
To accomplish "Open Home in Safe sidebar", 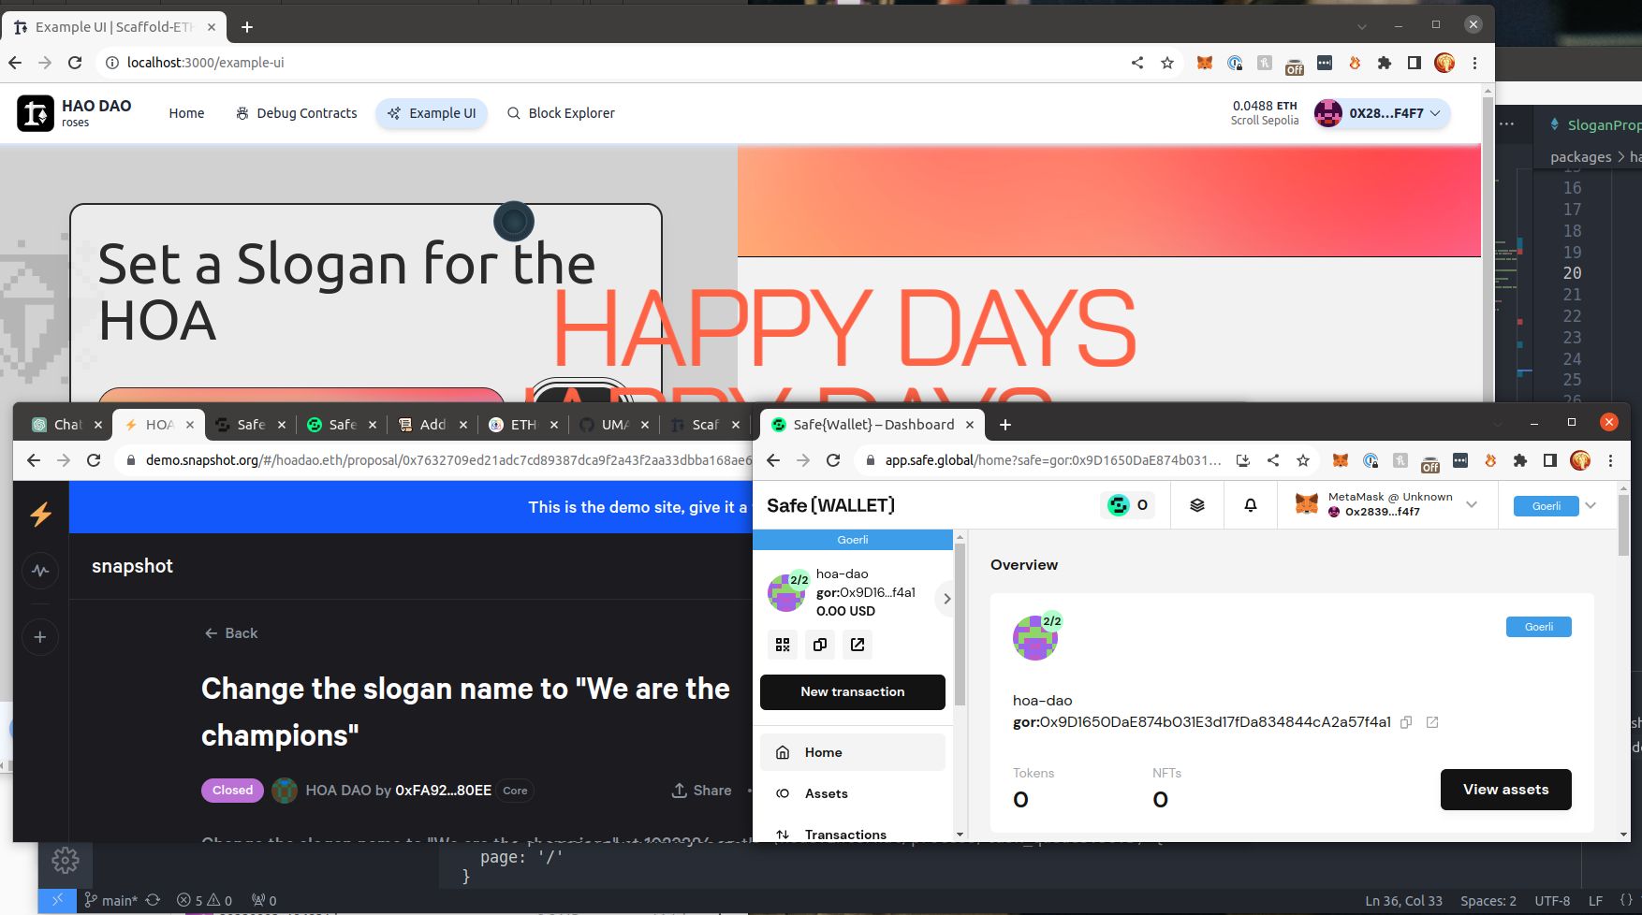I will pyautogui.click(x=852, y=752).
